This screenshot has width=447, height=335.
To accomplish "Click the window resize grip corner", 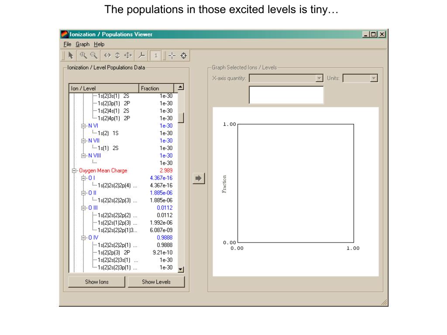I will point(384,303).
